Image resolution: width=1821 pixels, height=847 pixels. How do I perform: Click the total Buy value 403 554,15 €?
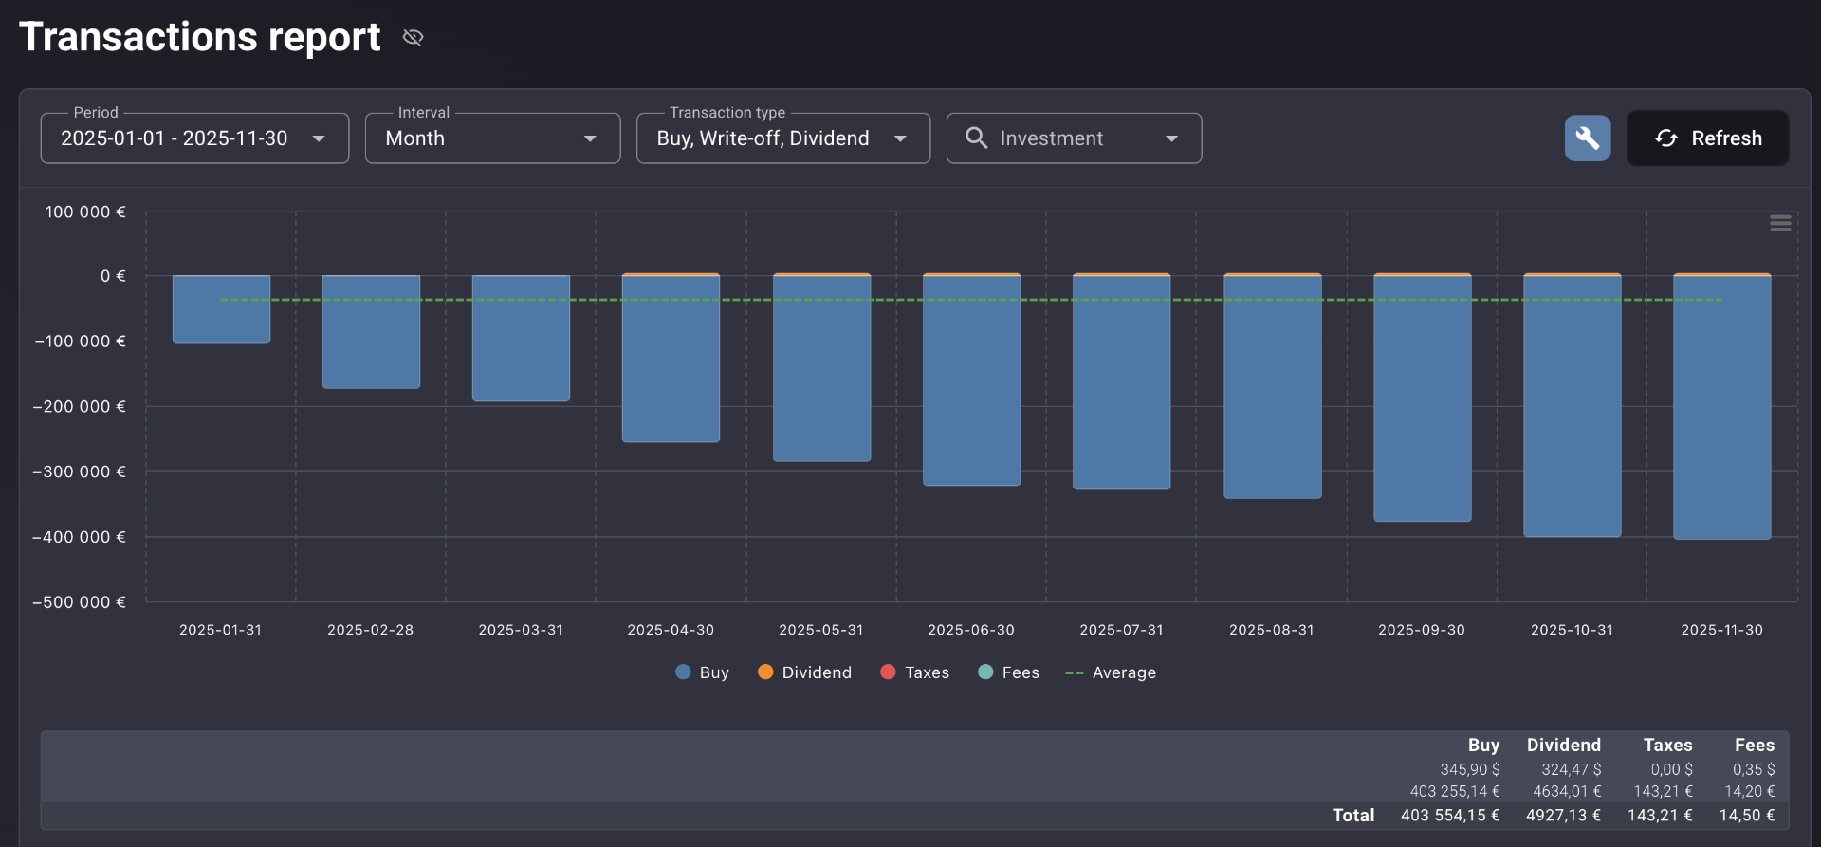click(1450, 816)
